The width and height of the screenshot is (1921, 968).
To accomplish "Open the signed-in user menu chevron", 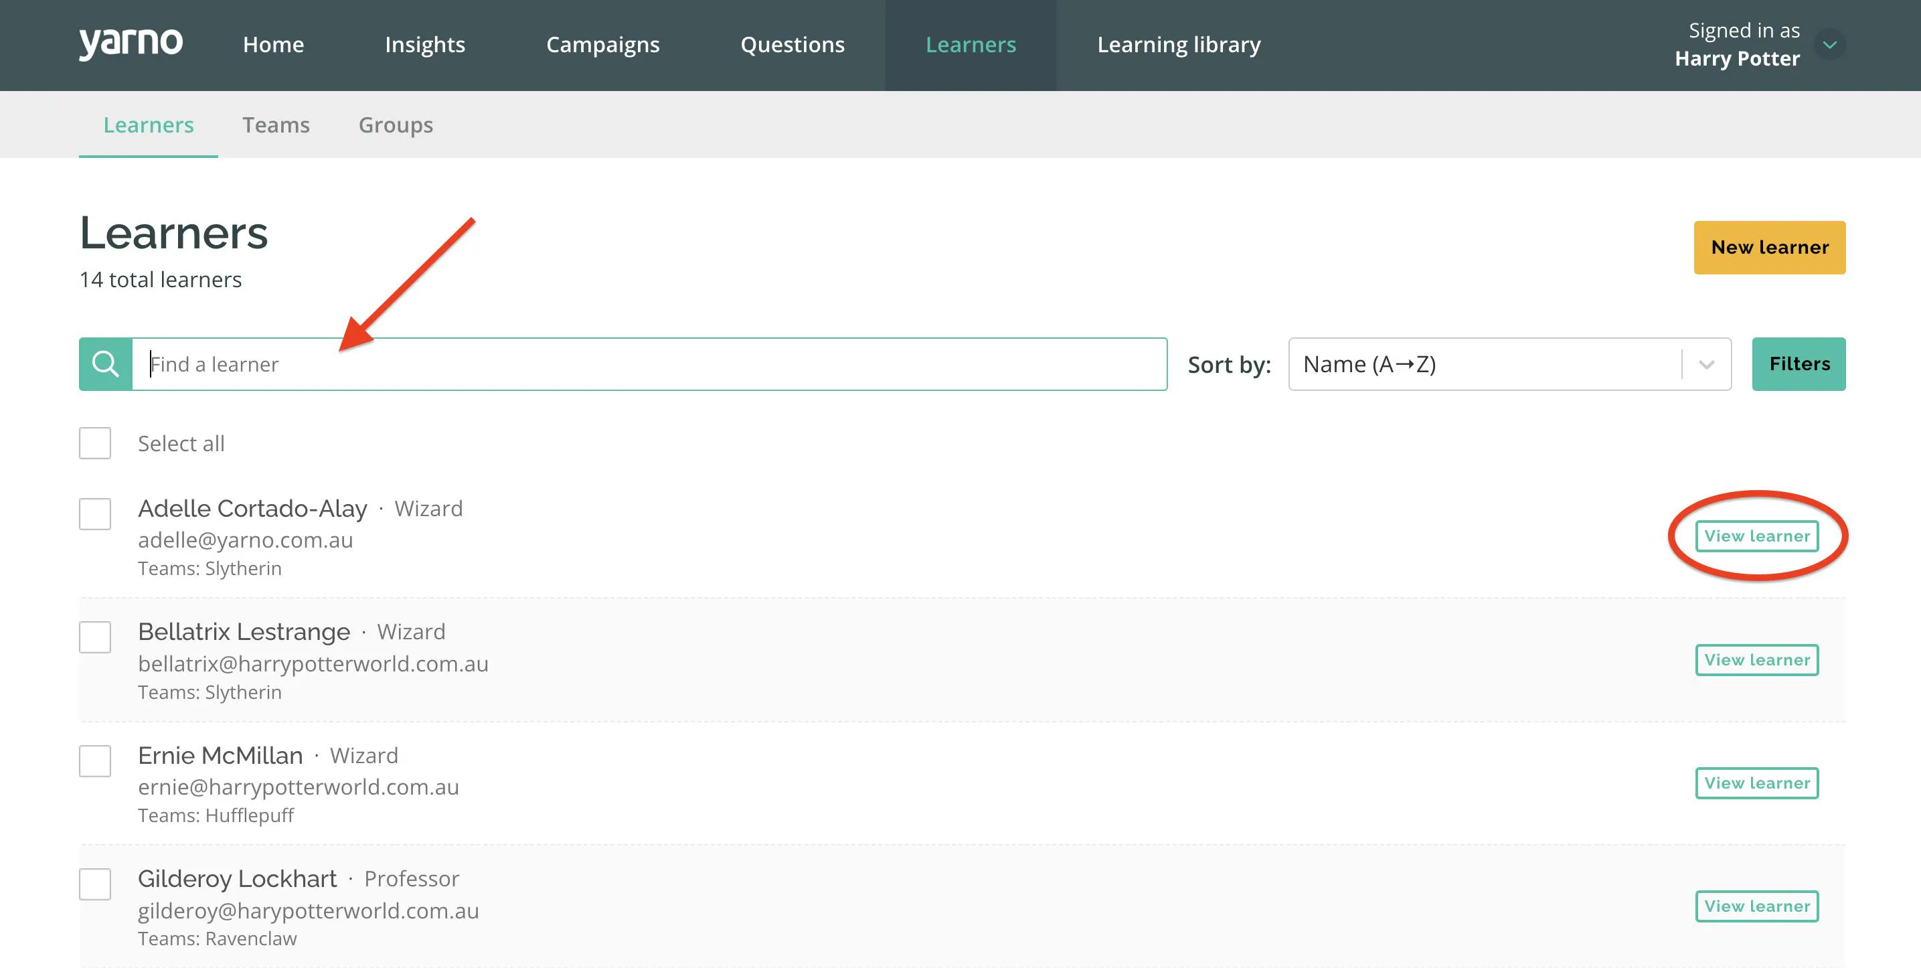I will [1829, 45].
